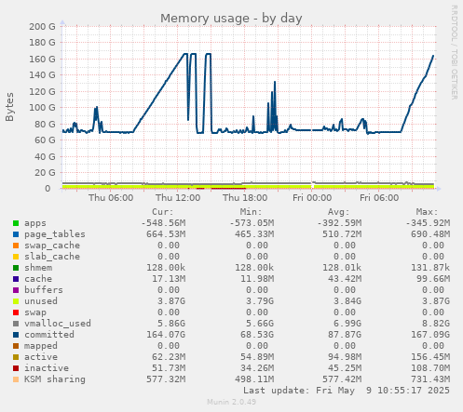Click the purple-blue cache legend swatch
Screen dimensions: 463x412
point(16,279)
